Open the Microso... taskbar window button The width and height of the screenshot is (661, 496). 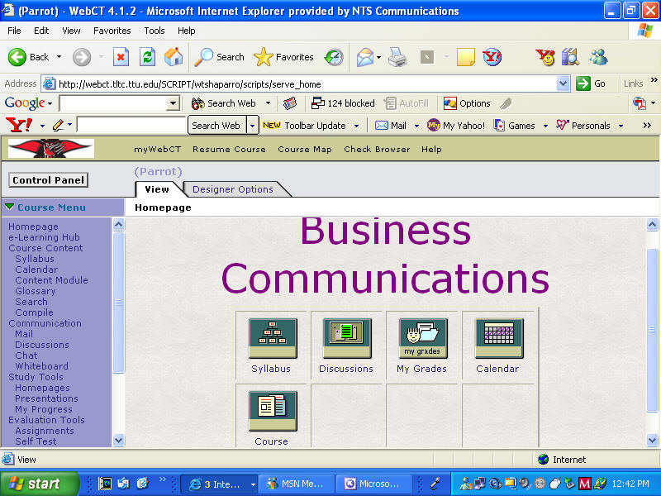point(373,484)
